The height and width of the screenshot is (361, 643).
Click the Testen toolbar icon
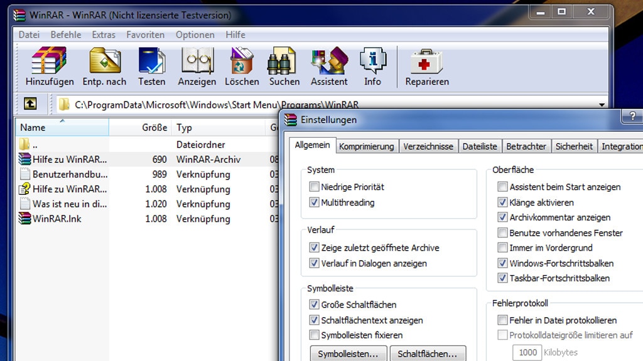pos(152,61)
